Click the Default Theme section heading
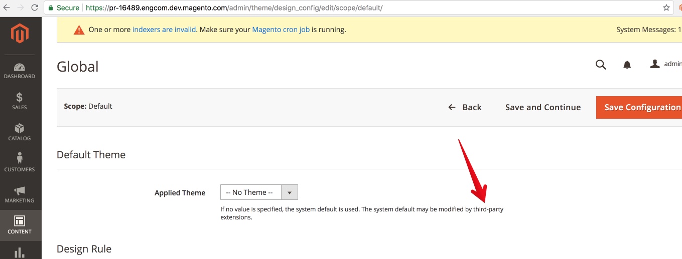Viewport: 682px width, 259px height. [91, 155]
